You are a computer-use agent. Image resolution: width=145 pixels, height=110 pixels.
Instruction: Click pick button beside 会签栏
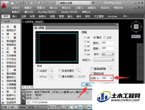pyautogui.click(x=51, y=71)
